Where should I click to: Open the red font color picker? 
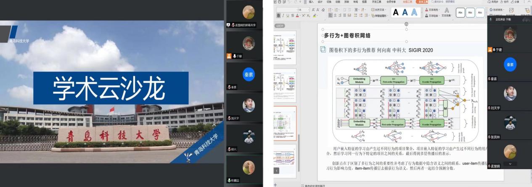(x=298, y=16)
